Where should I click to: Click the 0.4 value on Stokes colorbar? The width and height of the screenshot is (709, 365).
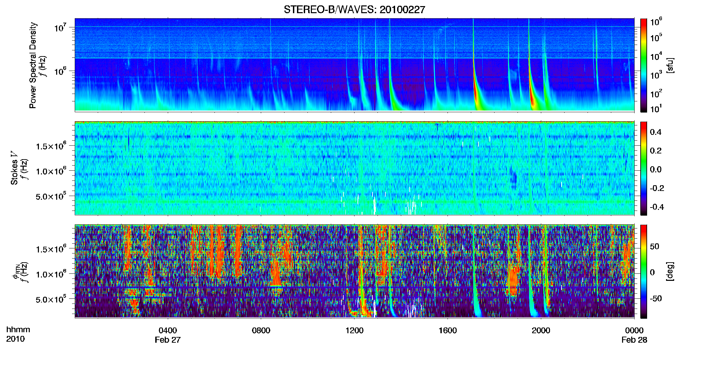(656, 132)
